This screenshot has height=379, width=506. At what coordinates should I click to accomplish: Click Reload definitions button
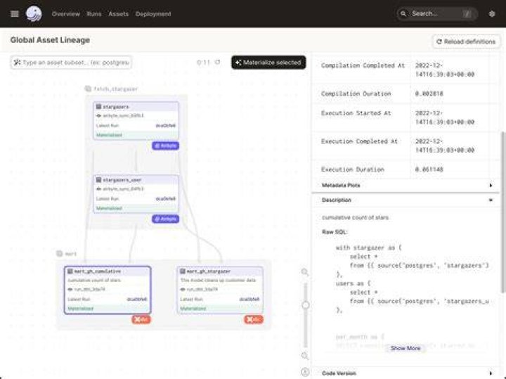tap(466, 41)
